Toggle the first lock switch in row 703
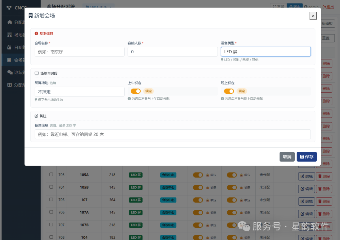Viewport: 340px width, 240px height. (198, 175)
